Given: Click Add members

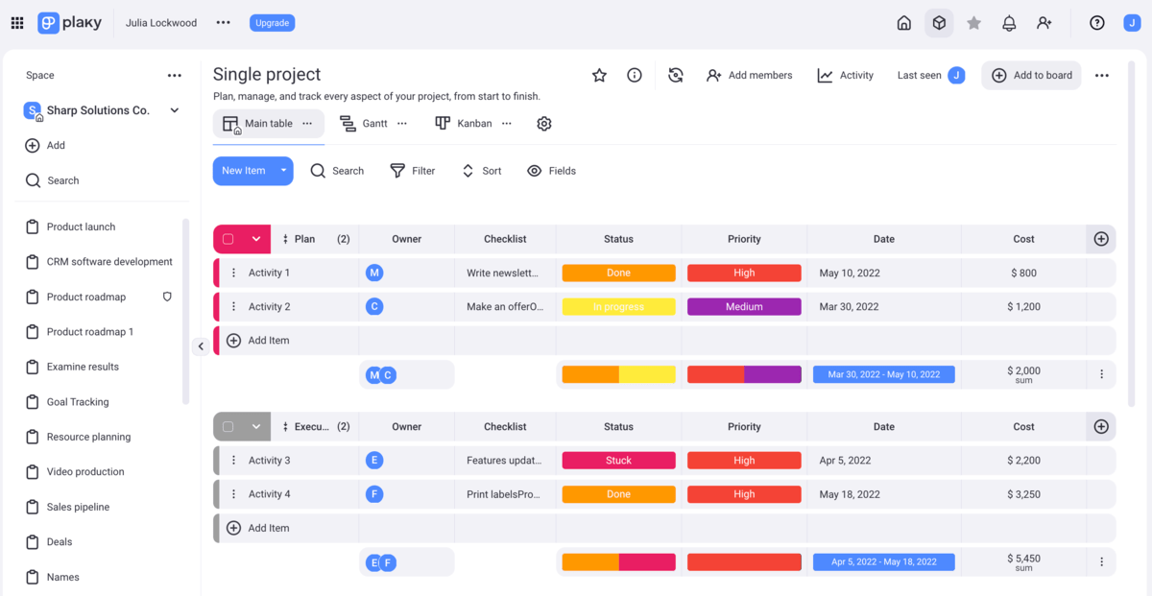Looking at the screenshot, I should click(x=749, y=75).
